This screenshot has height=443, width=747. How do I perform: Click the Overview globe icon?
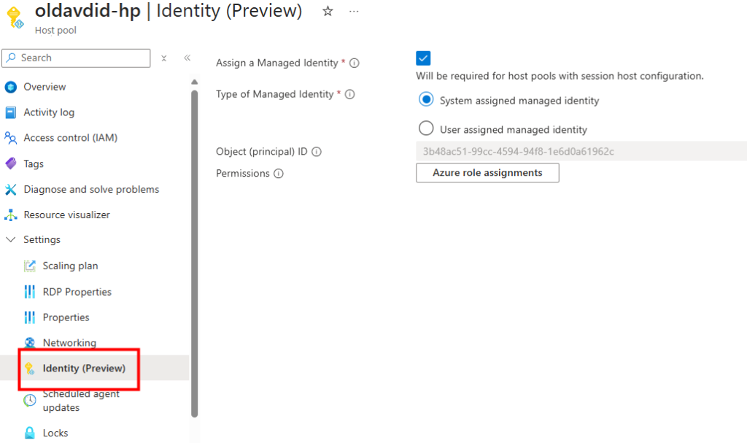tap(10, 87)
